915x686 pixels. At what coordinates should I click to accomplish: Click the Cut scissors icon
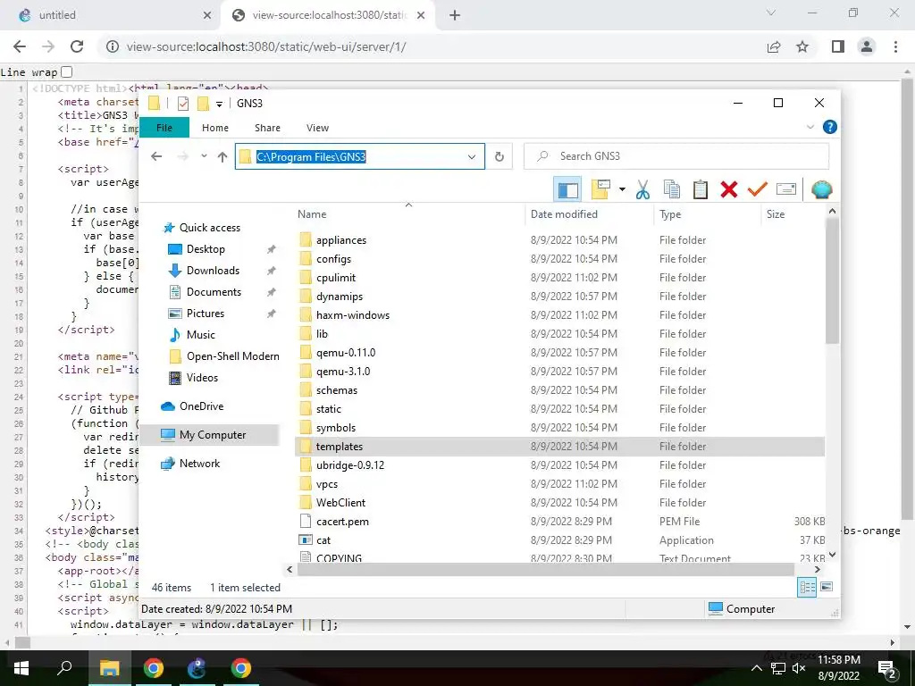(642, 189)
